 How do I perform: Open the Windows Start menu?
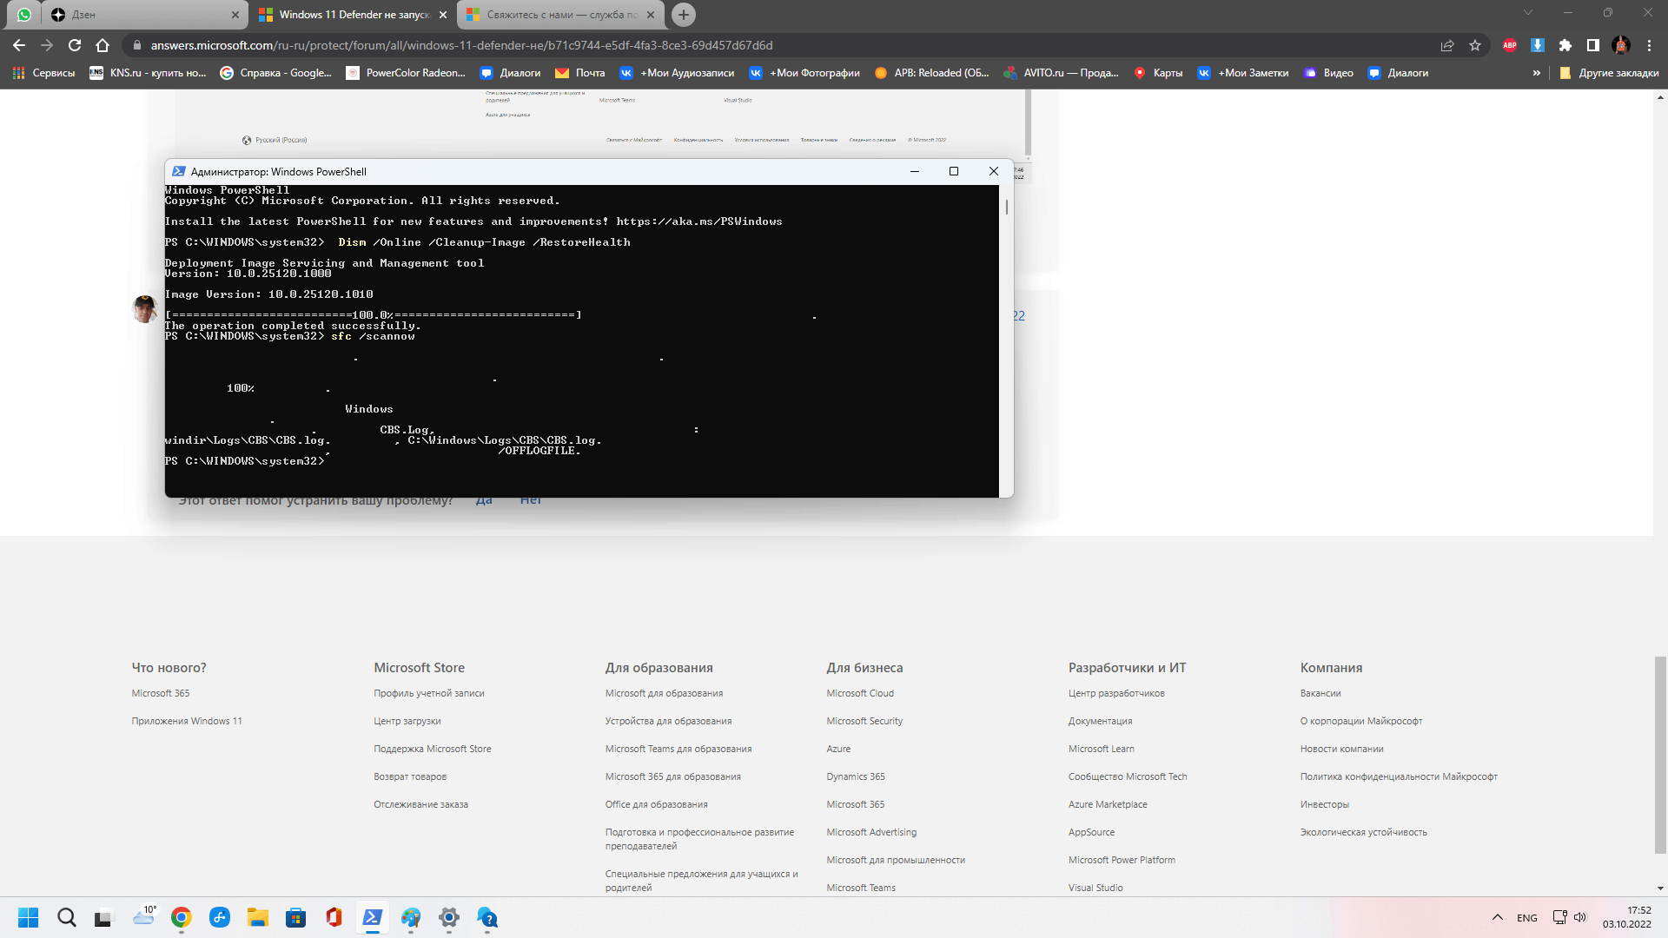click(x=28, y=917)
